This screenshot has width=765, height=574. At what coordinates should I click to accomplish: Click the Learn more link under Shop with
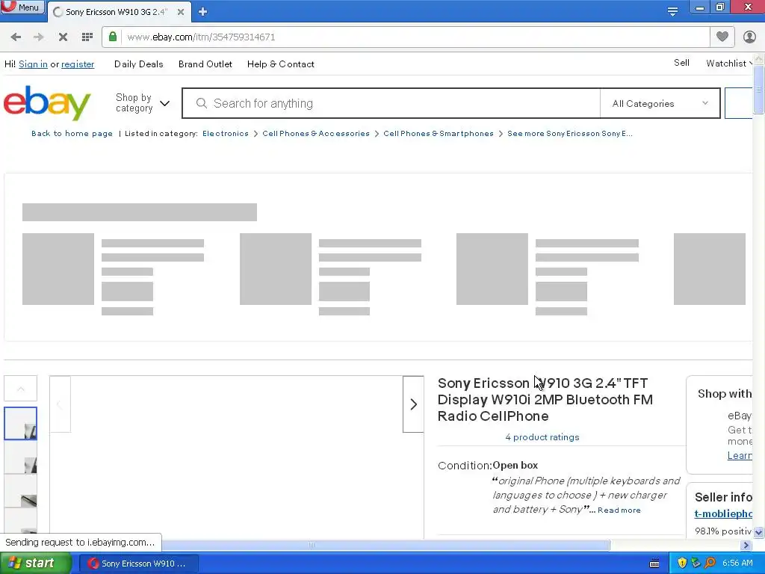tap(740, 455)
